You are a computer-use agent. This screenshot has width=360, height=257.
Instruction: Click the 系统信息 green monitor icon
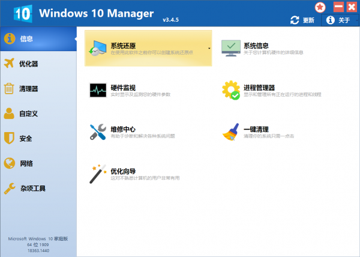click(x=231, y=48)
